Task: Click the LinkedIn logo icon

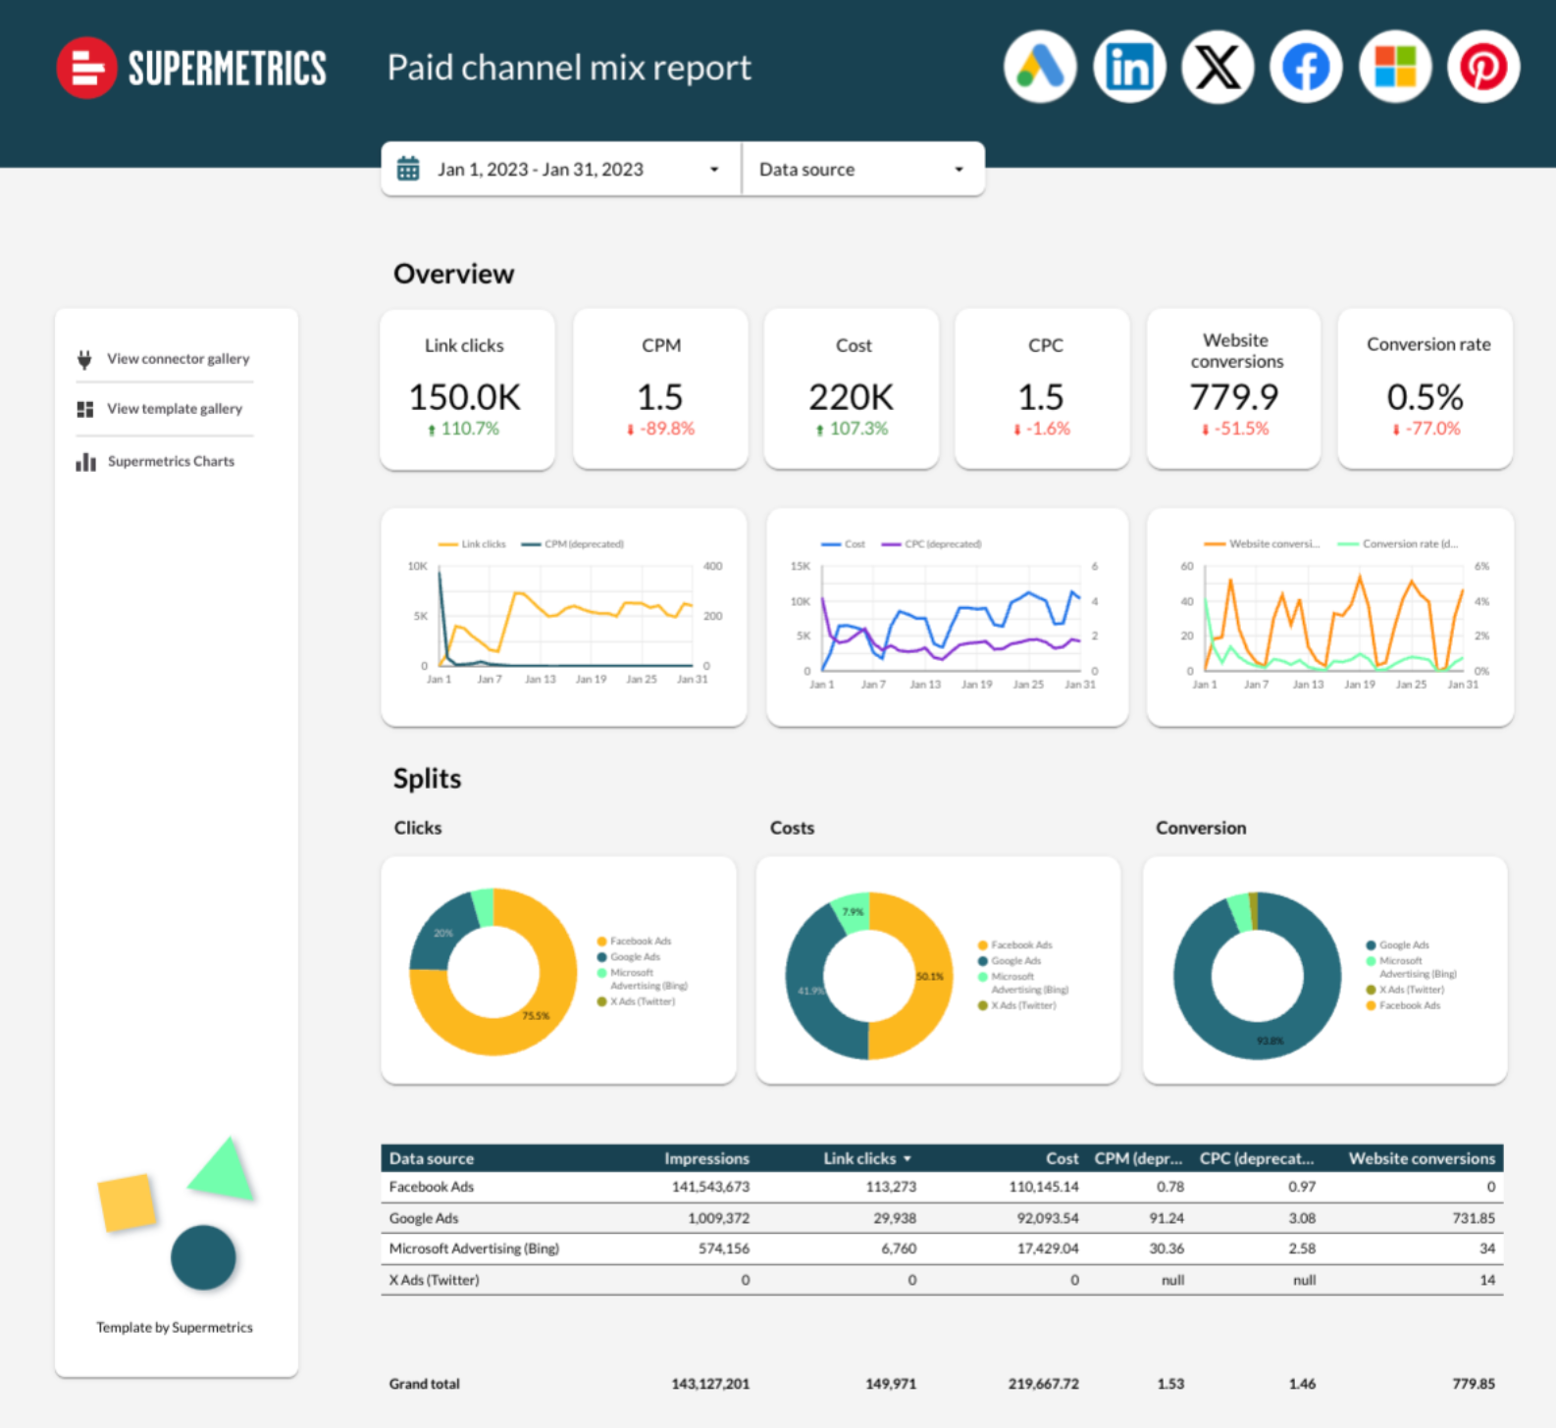Action: 1128,68
